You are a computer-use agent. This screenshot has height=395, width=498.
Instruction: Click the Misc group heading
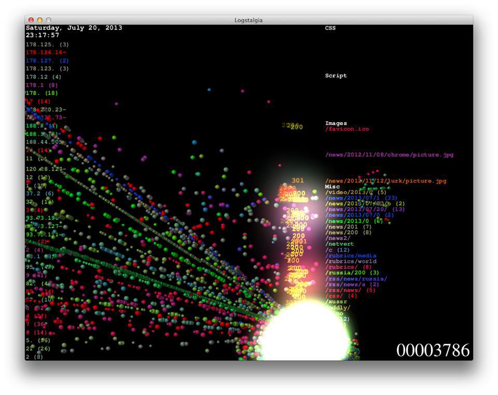(332, 187)
